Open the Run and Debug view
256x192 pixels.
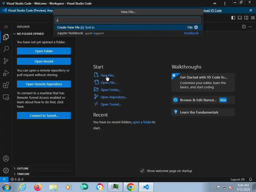pyautogui.click(x=6, y=73)
